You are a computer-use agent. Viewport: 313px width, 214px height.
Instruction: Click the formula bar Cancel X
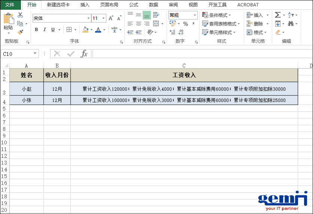coord(57,54)
